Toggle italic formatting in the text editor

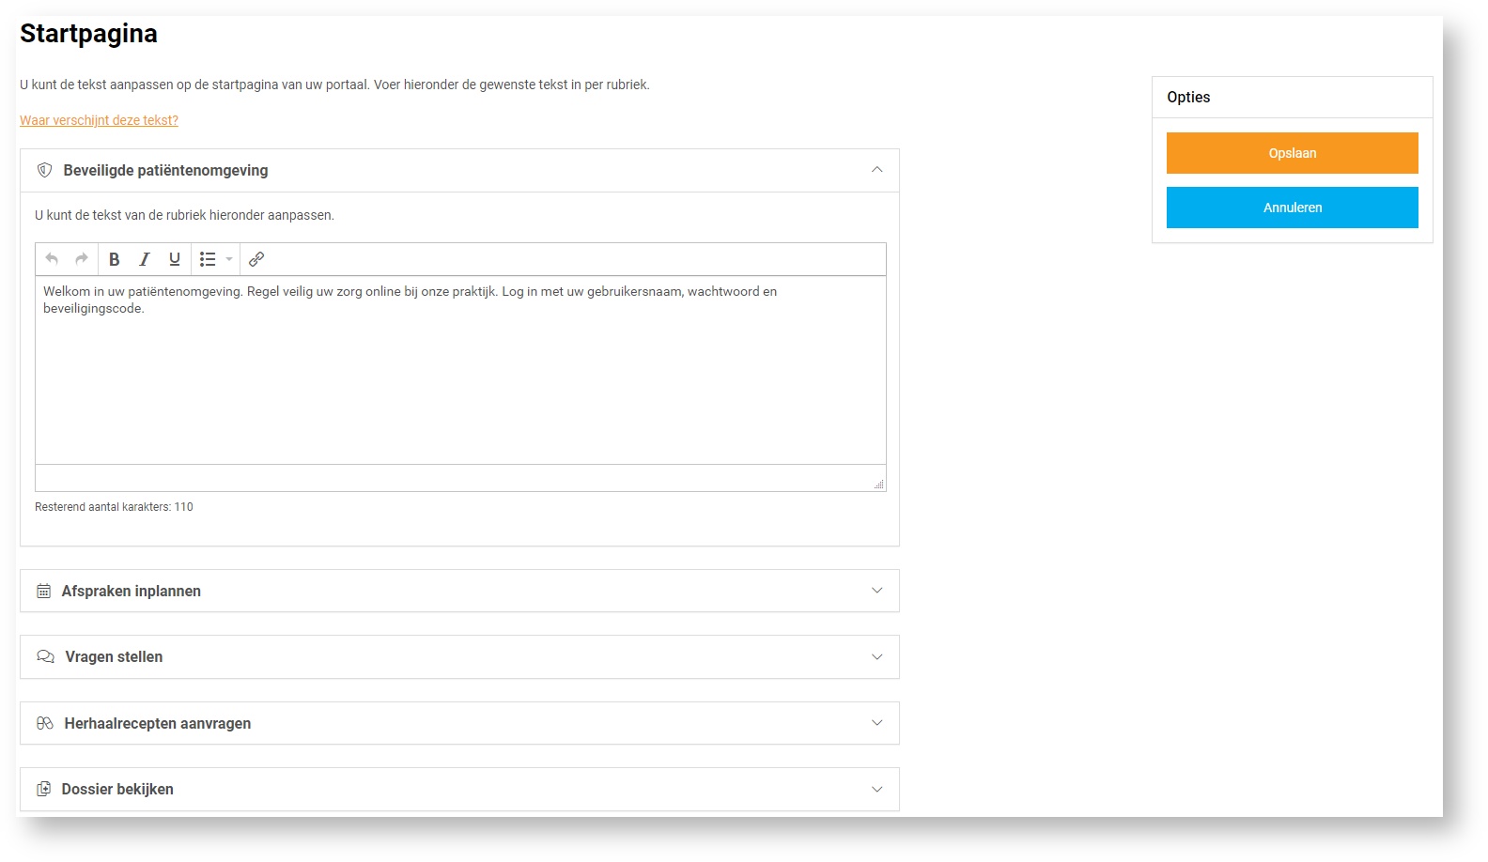(145, 259)
